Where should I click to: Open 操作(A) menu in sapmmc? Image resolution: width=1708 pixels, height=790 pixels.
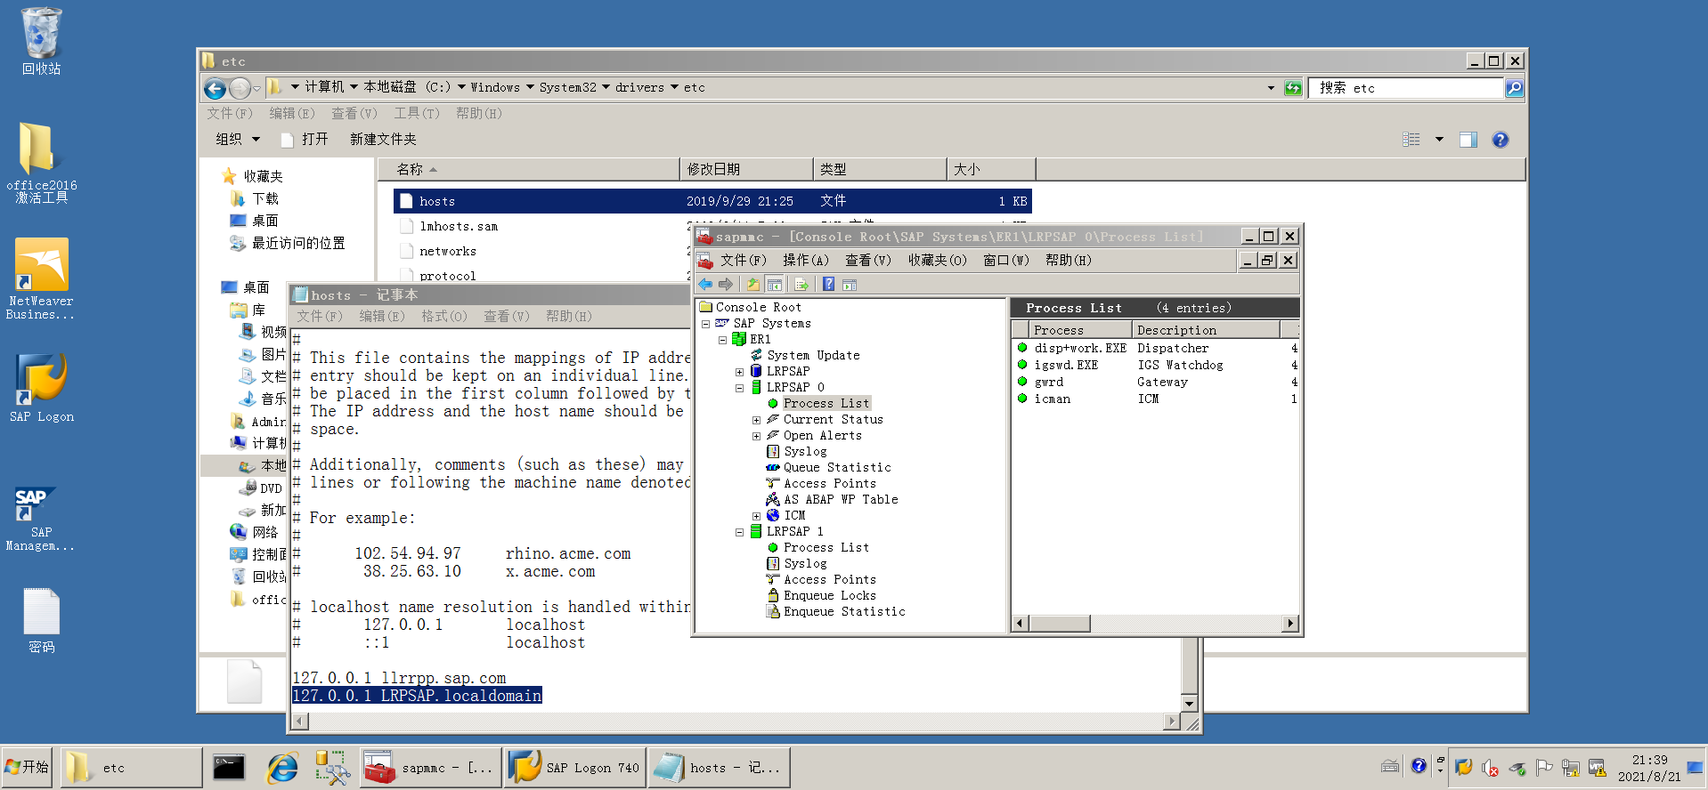point(805,261)
